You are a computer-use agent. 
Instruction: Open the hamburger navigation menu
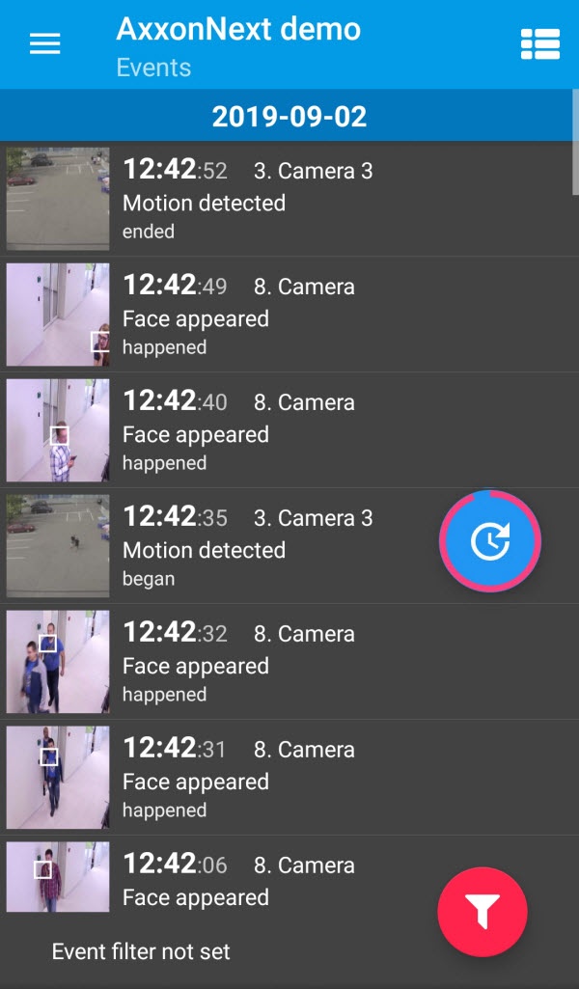click(45, 44)
